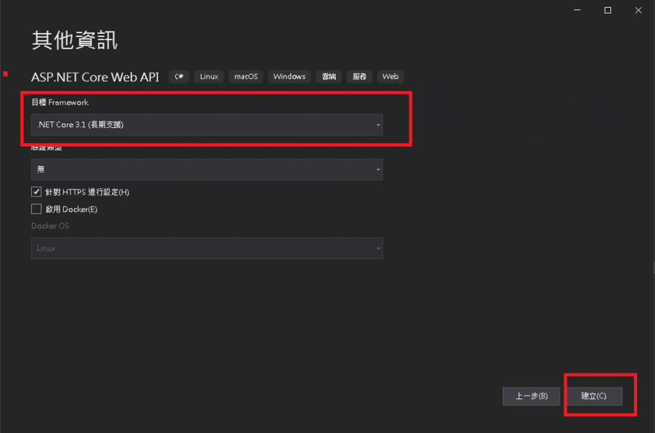
Task: Open the authentication type dropdown showing 無
Action: 207,169
